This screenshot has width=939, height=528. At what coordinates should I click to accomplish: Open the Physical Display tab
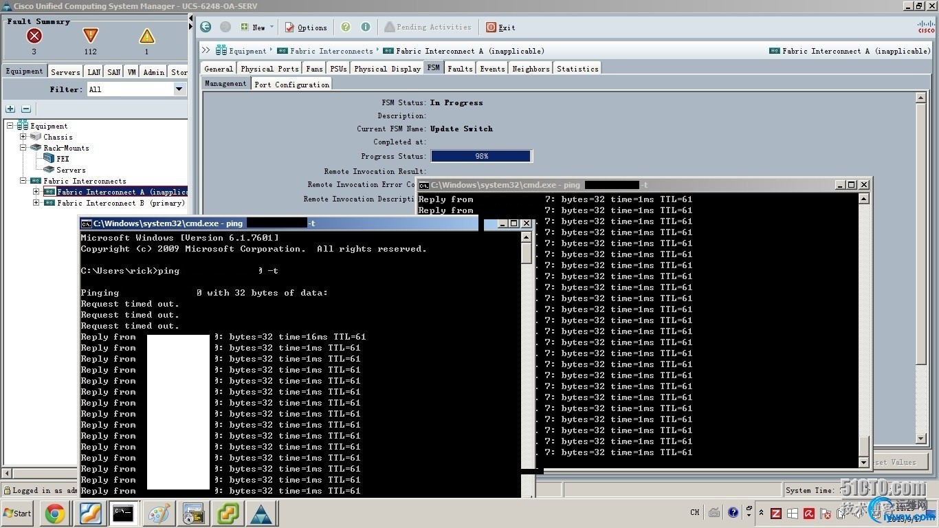tap(387, 69)
